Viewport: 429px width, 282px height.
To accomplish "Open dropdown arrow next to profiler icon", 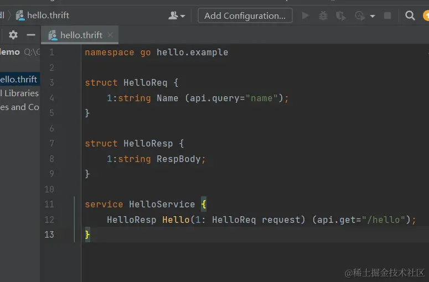I will 373,16.
